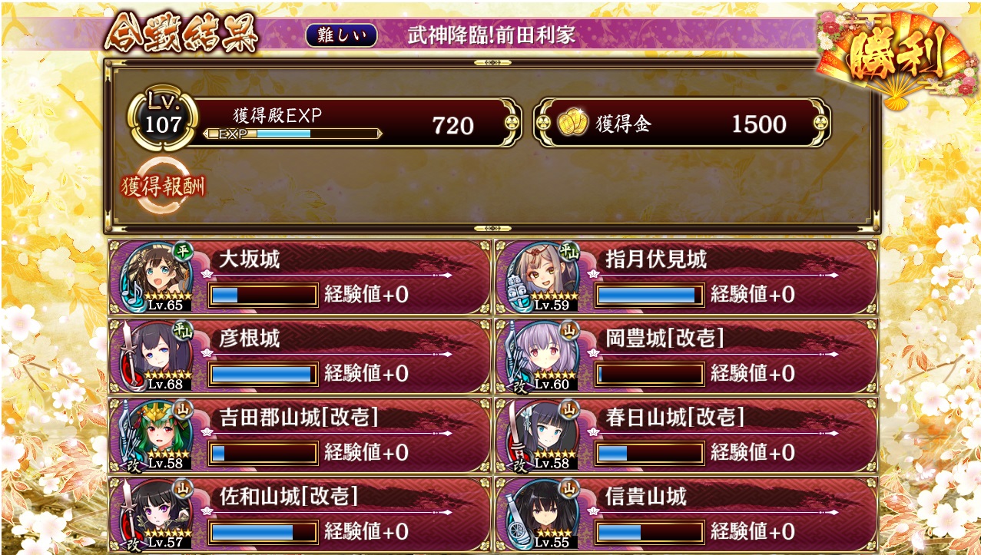This screenshot has width=981, height=555.
Task: Click 大坂城's experience bar
Action: click(263, 295)
